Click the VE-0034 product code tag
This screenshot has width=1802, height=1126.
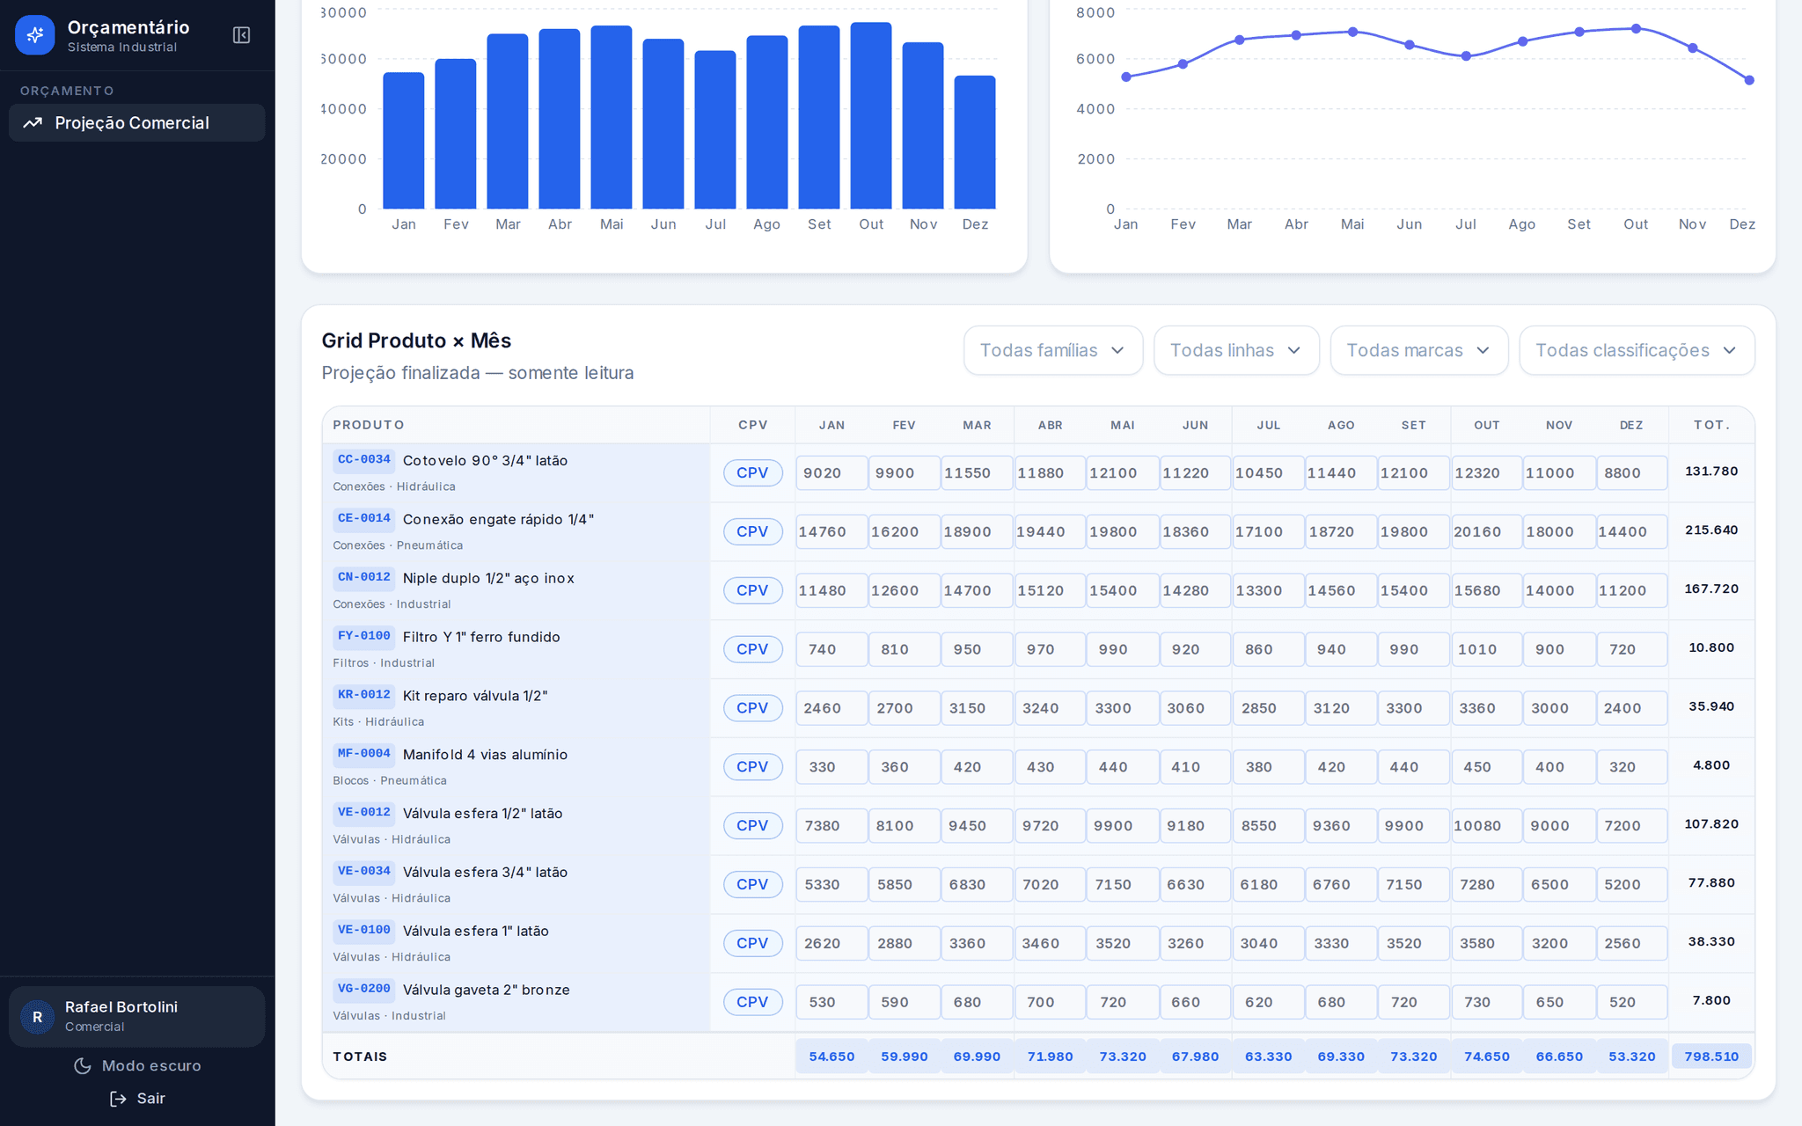(x=363, y=871)
